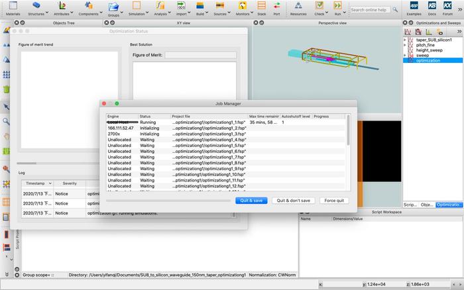The width and height of the screenshot is (464, 290).
Task: Expand the taper_SU8_silicon1 tree item
Action: tap(405, 40)
